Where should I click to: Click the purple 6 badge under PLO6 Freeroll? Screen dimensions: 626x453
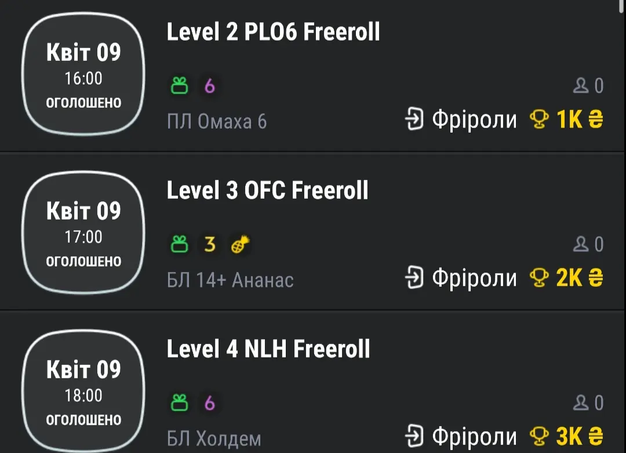coord(210,86)
